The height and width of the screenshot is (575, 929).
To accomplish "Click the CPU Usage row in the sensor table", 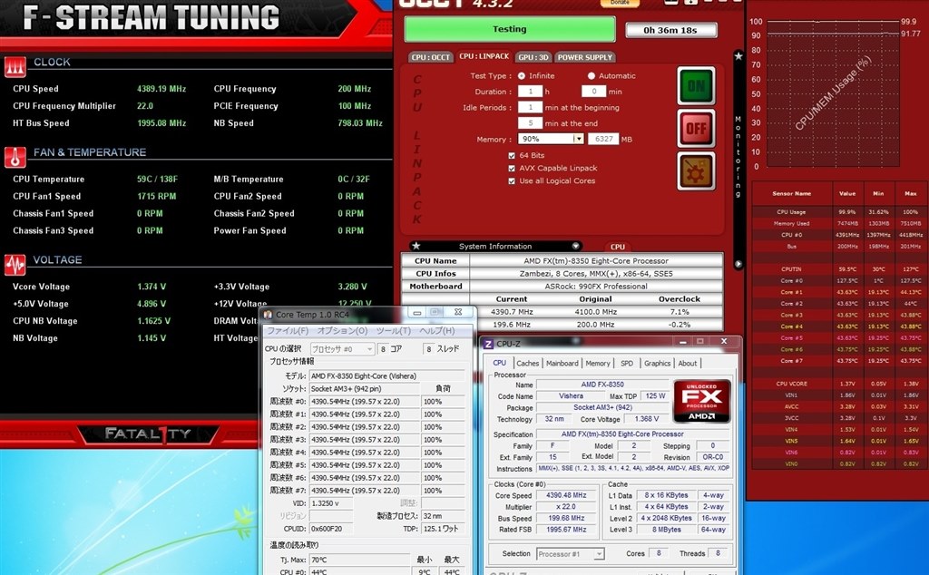I will 837,212.
